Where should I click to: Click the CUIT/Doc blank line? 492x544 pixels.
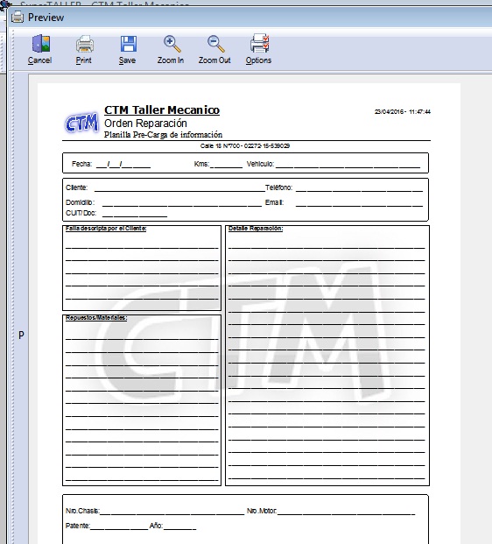point(135,214)
